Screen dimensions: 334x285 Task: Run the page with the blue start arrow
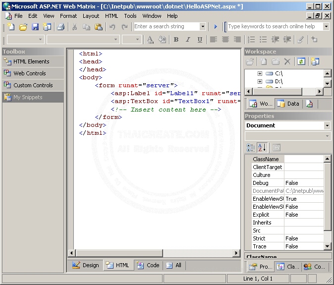[216, 27]
